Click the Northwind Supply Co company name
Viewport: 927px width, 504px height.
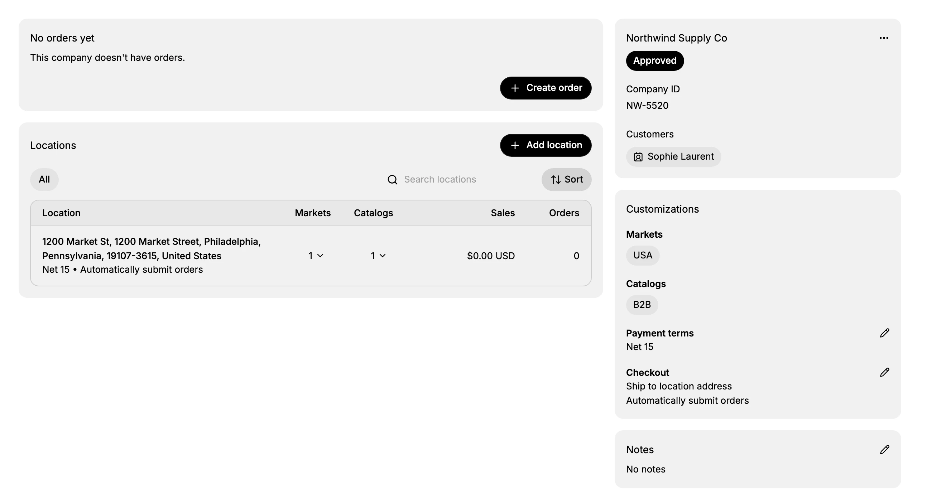pyautogui.click(x=676, y=38)
